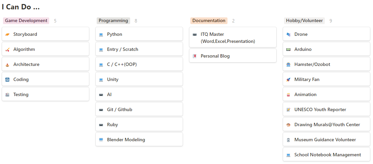
Task: Click the orange Documentation group tag
Action: (x=209, y=21)
